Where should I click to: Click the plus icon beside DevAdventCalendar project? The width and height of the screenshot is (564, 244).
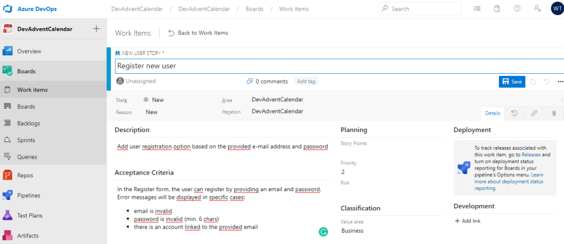(x=97, y=29)
